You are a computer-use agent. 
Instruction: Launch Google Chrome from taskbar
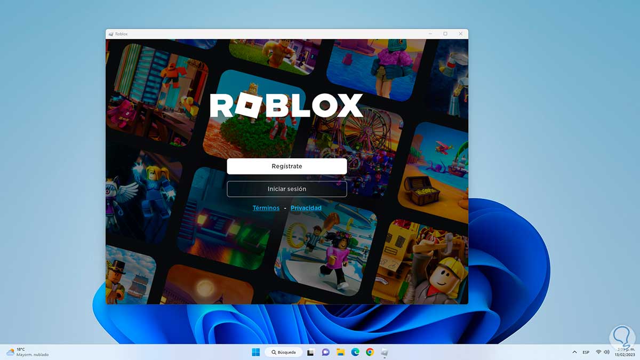tap(370, 352)
